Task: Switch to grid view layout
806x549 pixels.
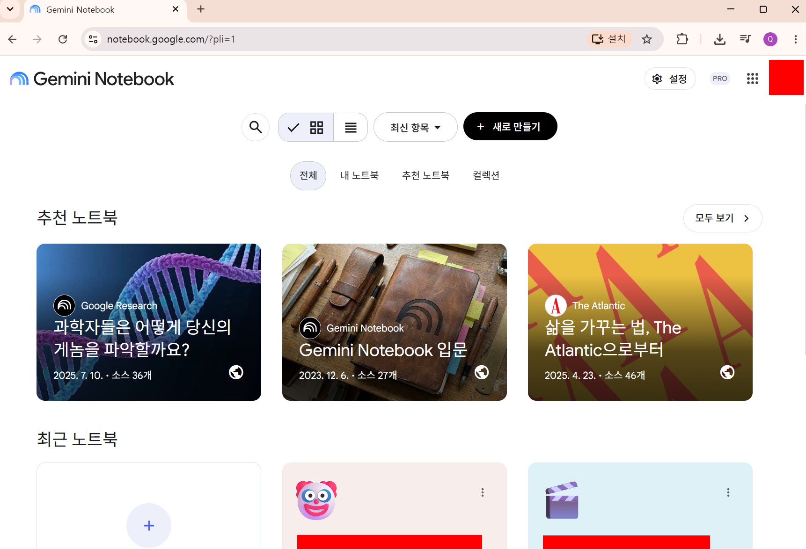Action: click(306, 127)
